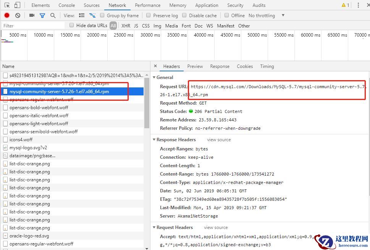Screen dimensions: 370x250
Task: Click the capture screenshots camera icon
Action: click(32, 15)
